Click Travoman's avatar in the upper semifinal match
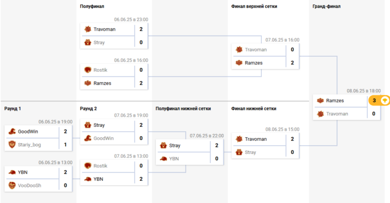The height and width of the screenshot is (203, 390). coord(87,29)
